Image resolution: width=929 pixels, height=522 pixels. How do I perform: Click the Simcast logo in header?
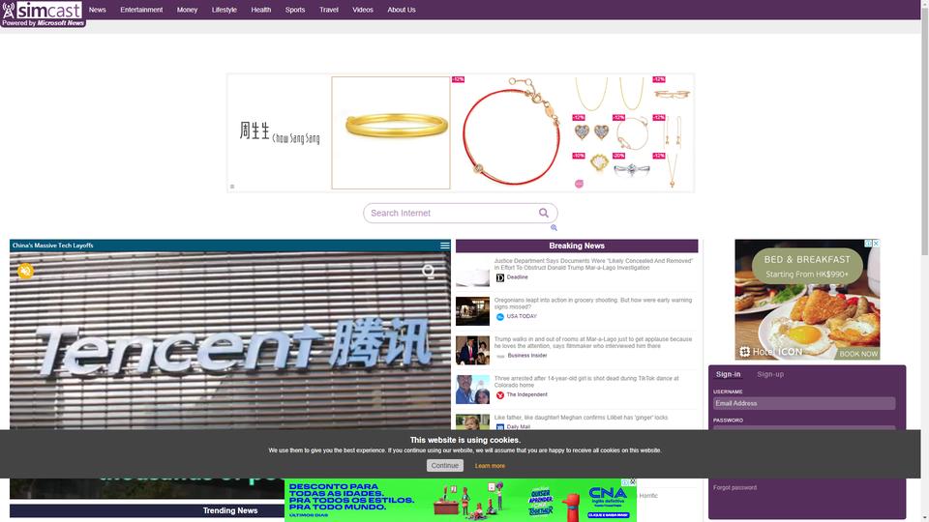coord(43,14)
